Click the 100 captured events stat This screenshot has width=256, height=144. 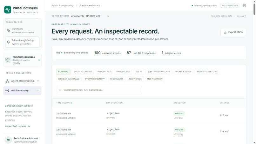(x=107, y=53)
